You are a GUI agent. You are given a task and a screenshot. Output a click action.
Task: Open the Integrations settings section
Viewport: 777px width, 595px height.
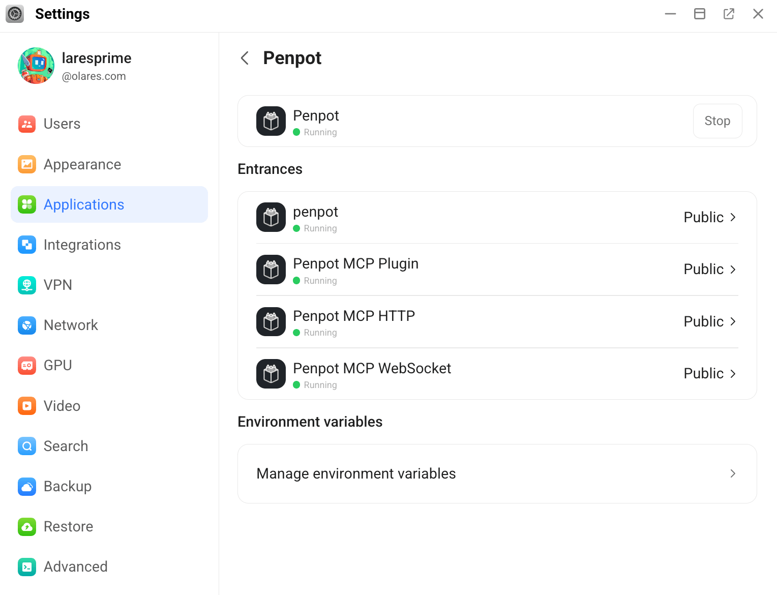(x=109, y=245)
